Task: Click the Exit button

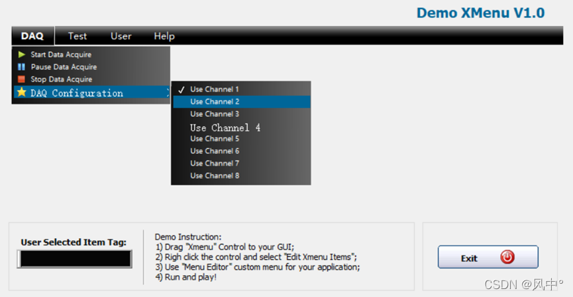Action: 488,257
